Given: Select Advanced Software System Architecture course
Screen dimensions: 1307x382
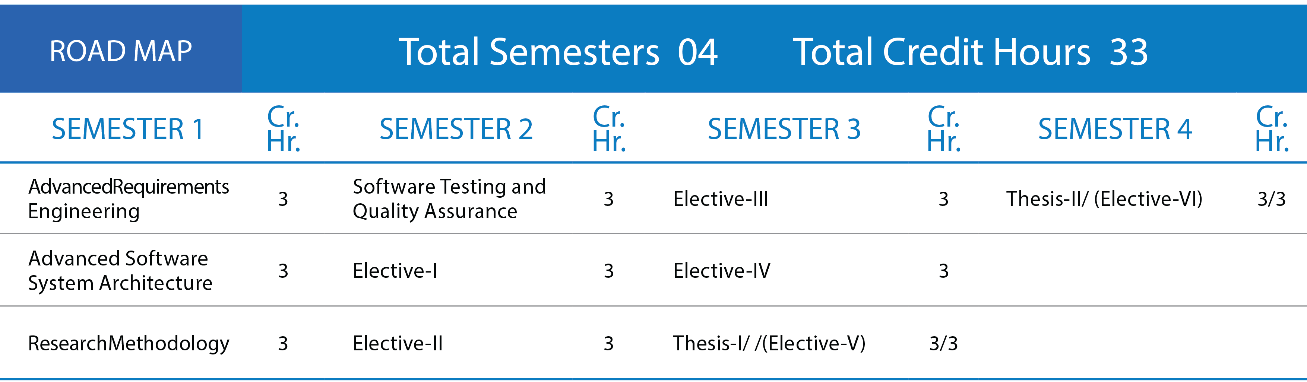Looking at the screenshot, I should click(x=120, y=270).
